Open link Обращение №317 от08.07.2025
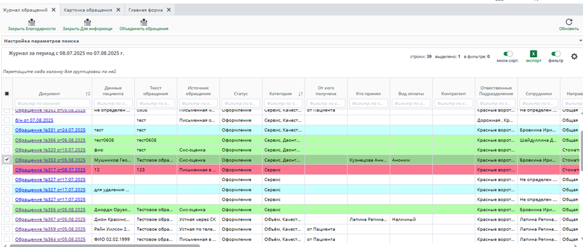Viewport: 583px width, 247px height. (x=50, y=170)
